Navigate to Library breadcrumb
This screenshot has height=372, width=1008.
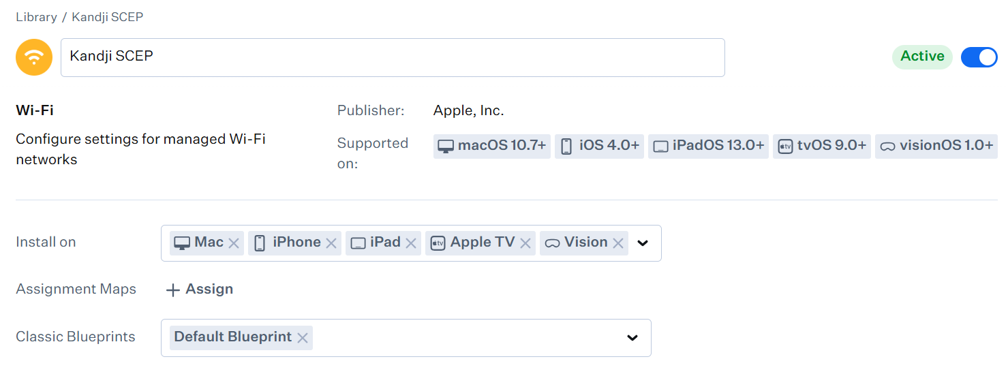pos(36,17)
